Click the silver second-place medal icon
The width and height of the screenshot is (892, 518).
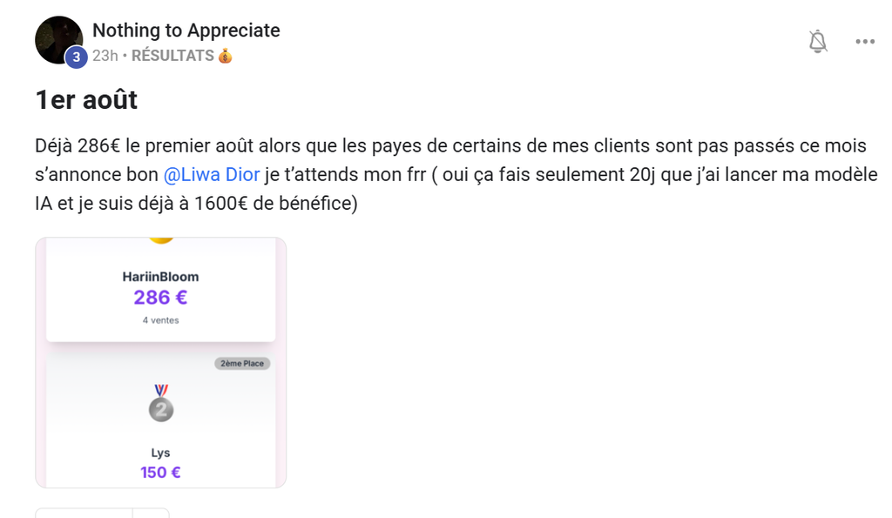tap(161, 402)
